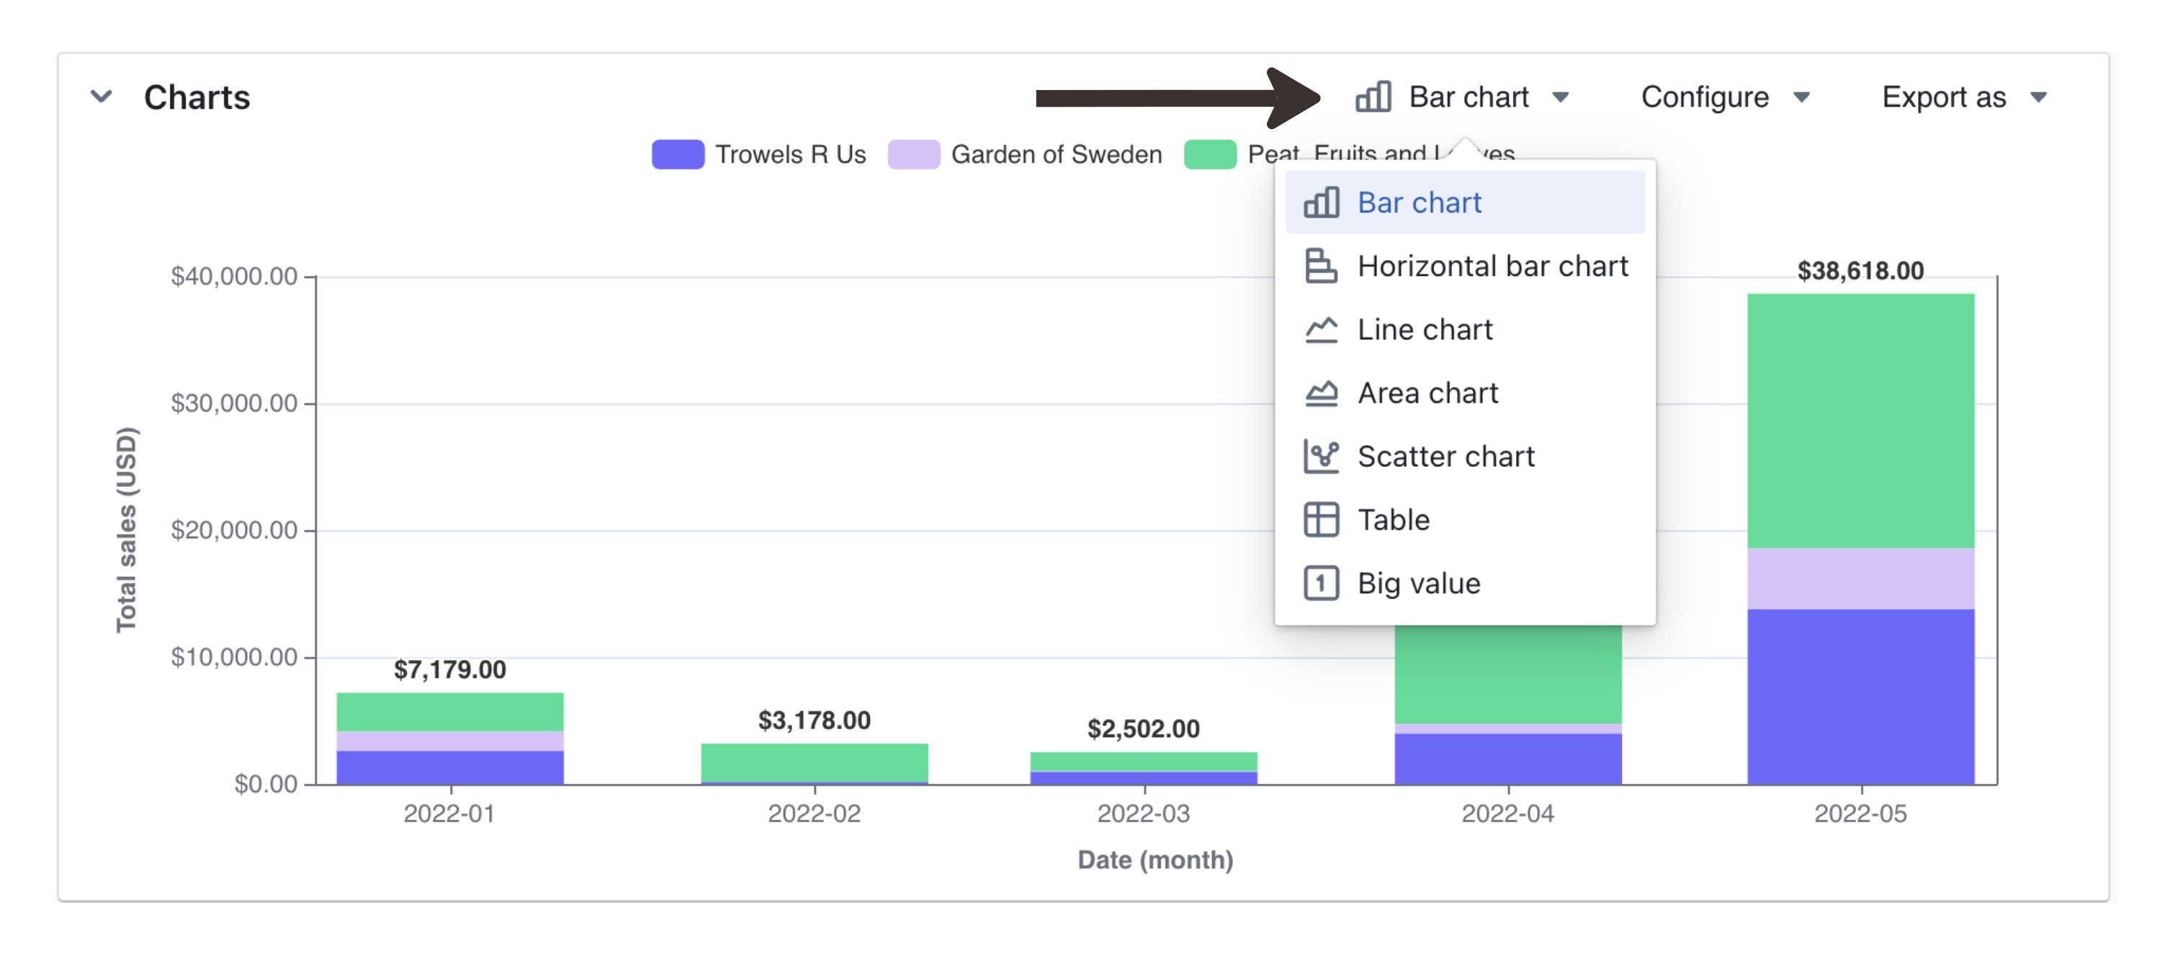Screen dimensions: 2170x956
Task: Click green segment of 2022-05 bar
Action: [1860, 421]
